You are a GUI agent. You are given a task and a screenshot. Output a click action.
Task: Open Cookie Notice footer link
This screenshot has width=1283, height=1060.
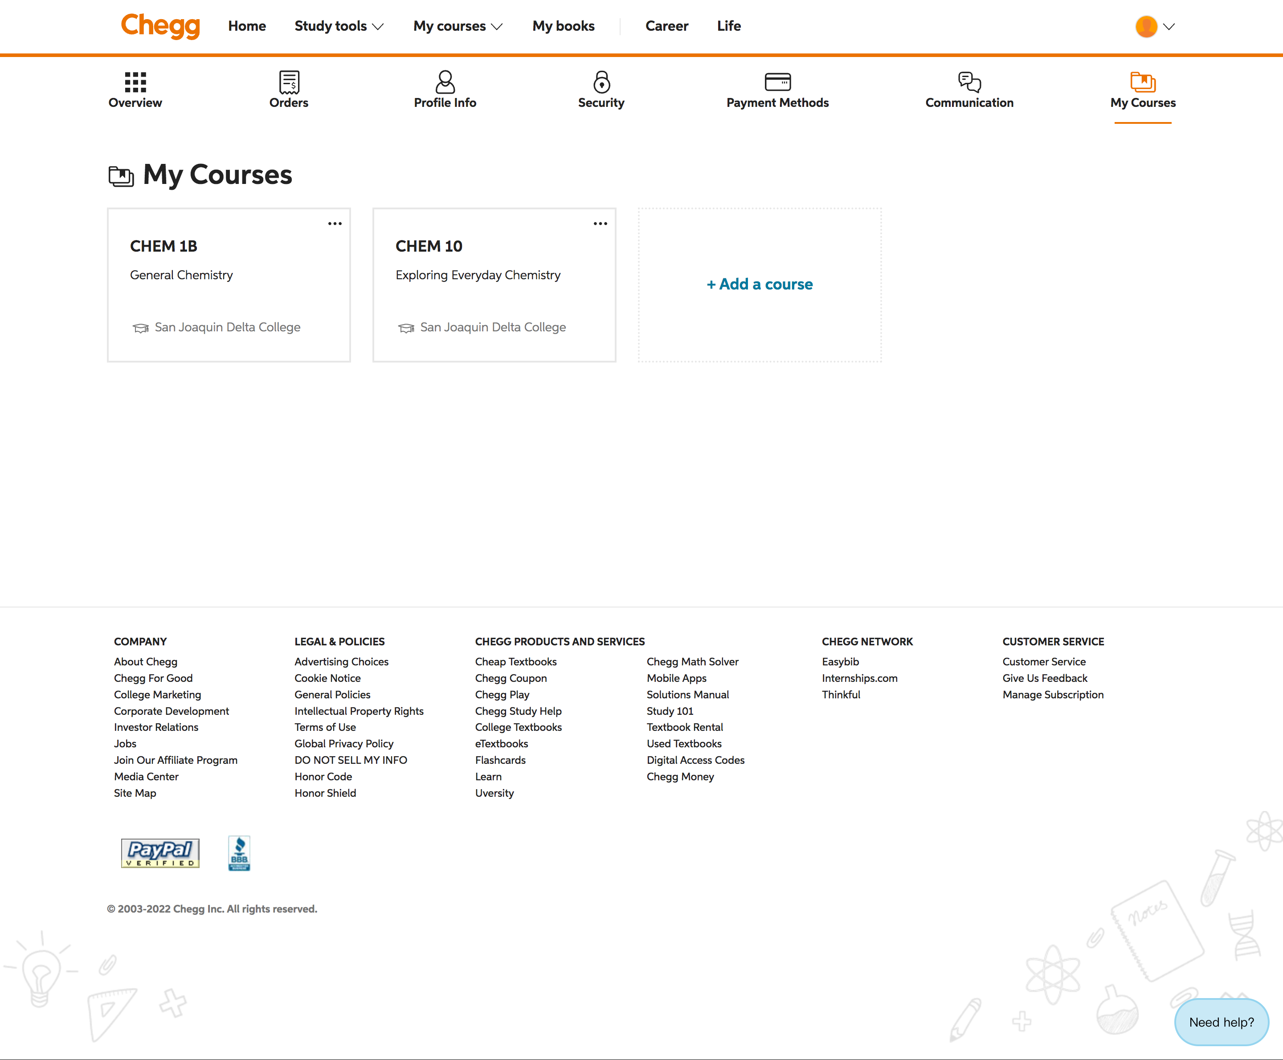coord(327,678)
